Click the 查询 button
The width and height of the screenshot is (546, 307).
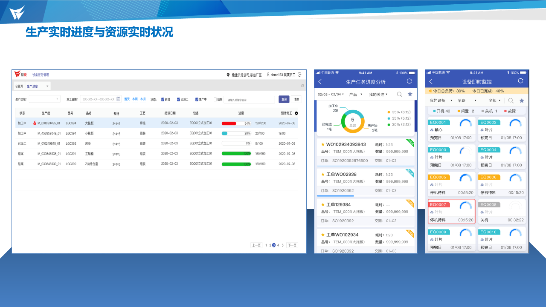284,99
